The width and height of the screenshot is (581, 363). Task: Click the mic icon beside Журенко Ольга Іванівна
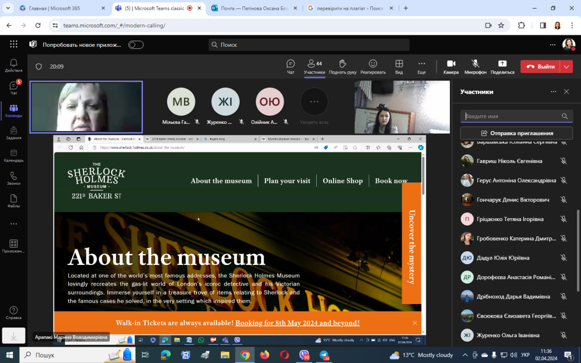click(x=564, y=335)
